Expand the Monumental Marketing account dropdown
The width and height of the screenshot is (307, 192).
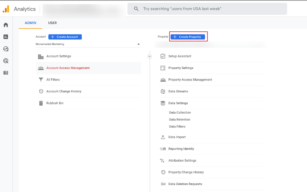[x=138, y=44]
